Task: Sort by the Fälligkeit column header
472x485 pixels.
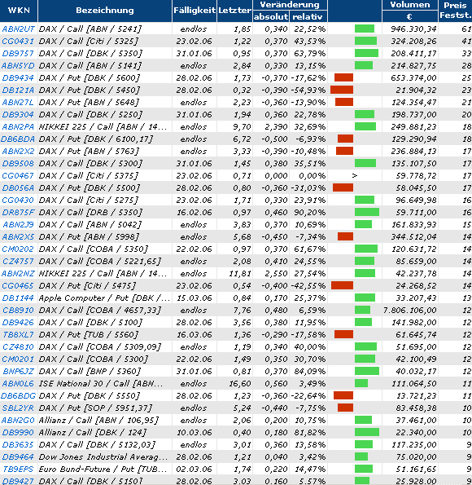Action: pos(194,11)
